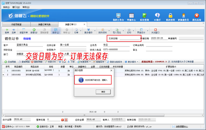206x130 pixels.
Task: Close the 提示信息 dialog with X
Action: [111, 70]
